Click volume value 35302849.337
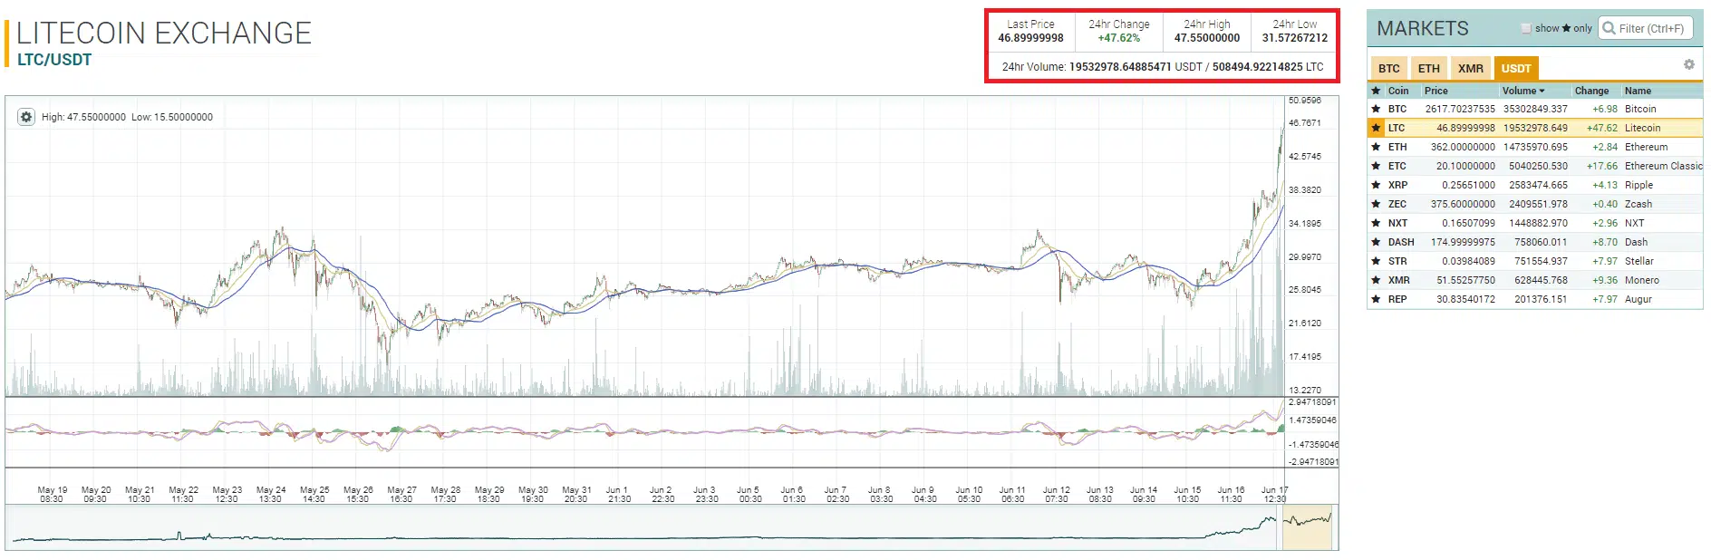The image size is (1711, 560). 1535,109
